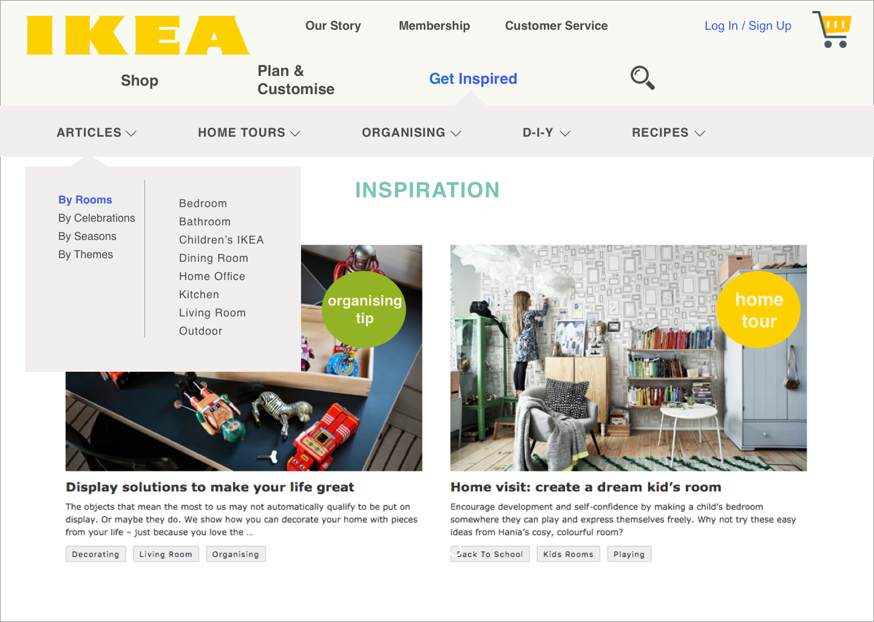
Task: Choose By Celebrations in articles menu
Action: point(97,218)
